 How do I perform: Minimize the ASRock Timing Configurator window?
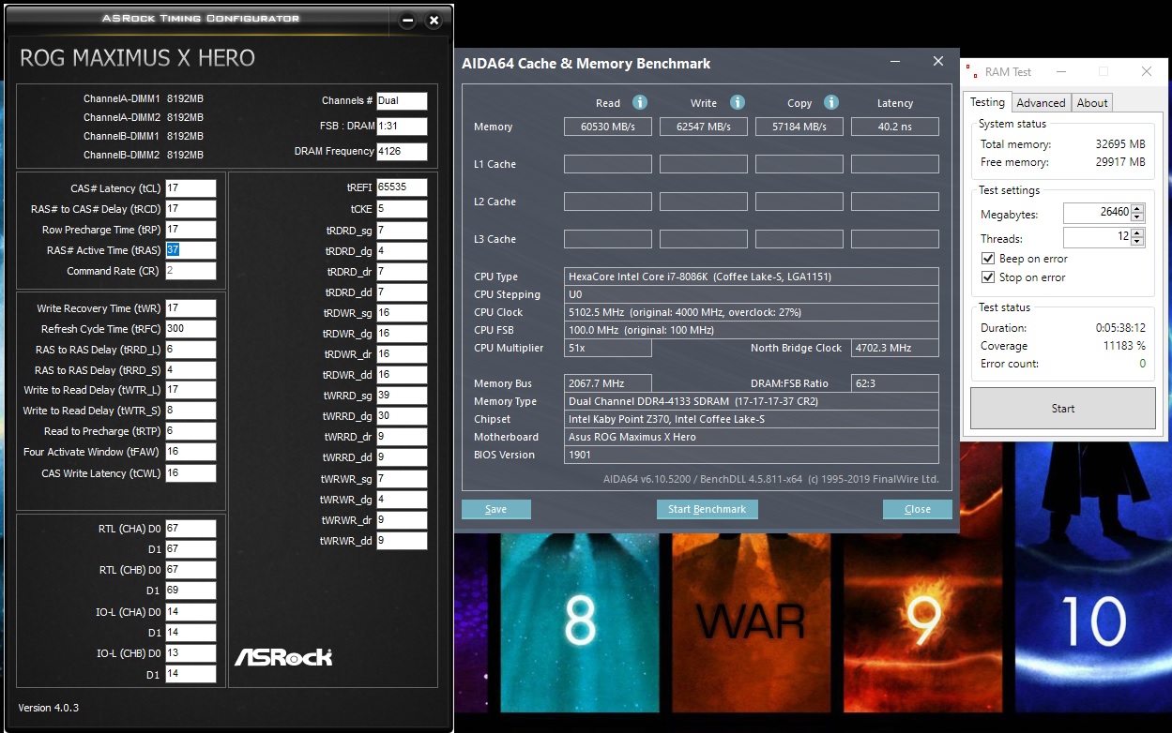coord(407,21)
